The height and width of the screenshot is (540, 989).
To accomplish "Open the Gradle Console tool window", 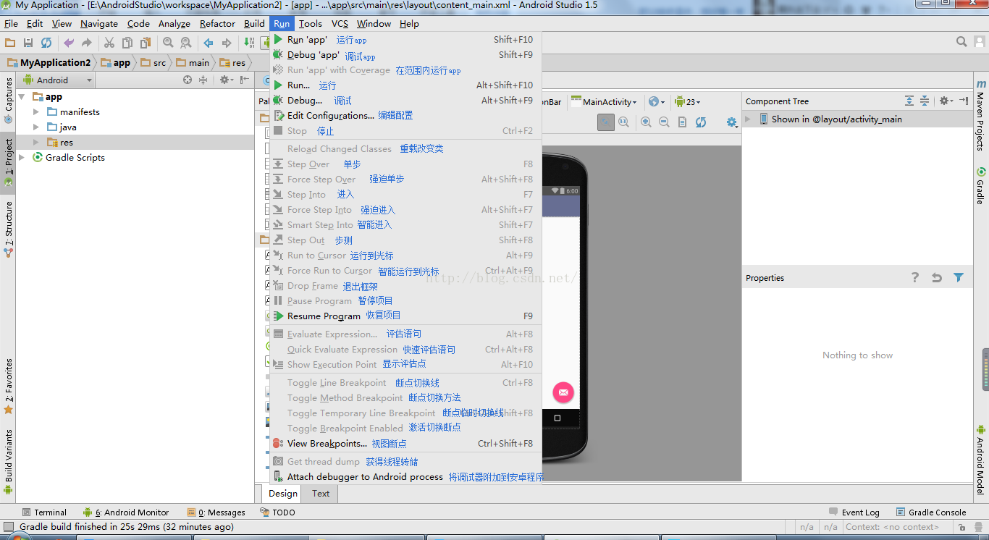I will point(931,512).
